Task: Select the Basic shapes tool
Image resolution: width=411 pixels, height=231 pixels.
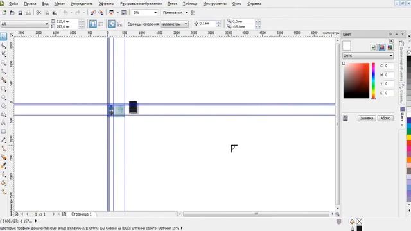Action: pos(4,114)
